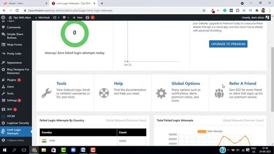
Task: Open the Tools card link
Action: click(61, 83)
